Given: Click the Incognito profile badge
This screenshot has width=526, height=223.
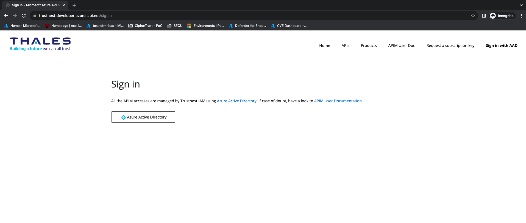Looking at the screenshot, I should 502,16.
